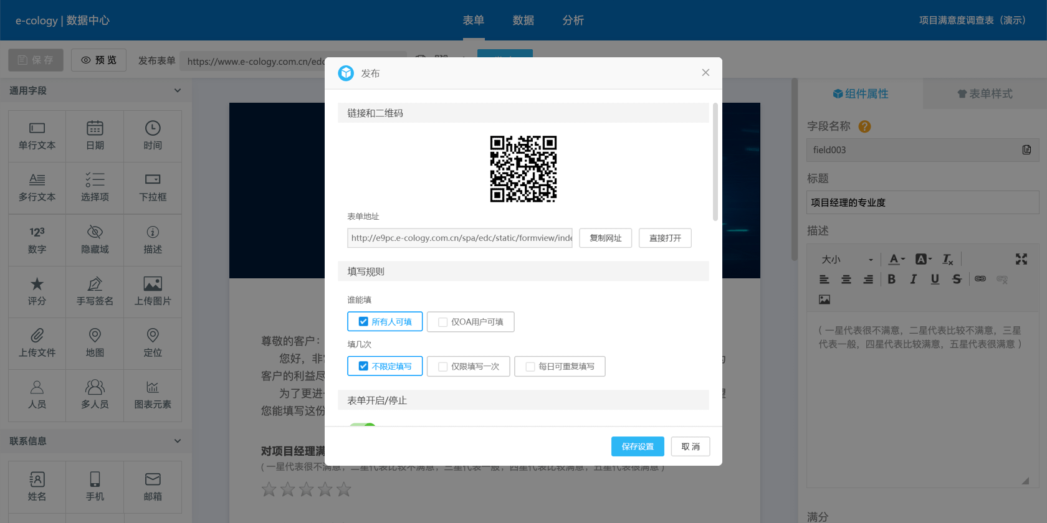Click the strikethrough formatting icon
This screenshot has width=1047, height=523.
tap(957, 279)
